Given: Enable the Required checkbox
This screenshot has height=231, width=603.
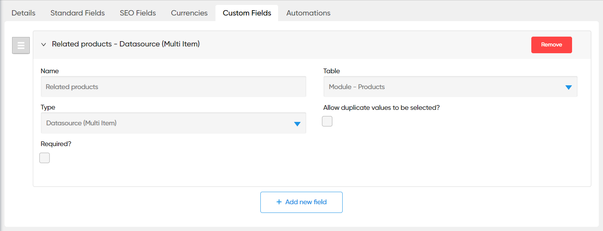Looking at the screenshot, I should [x=45, y=158].
